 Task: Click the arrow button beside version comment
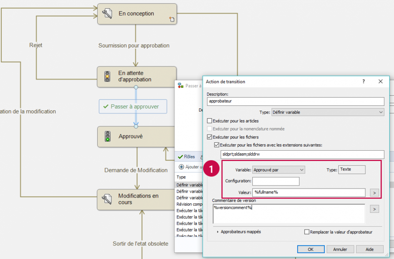[x=374, y=209]
